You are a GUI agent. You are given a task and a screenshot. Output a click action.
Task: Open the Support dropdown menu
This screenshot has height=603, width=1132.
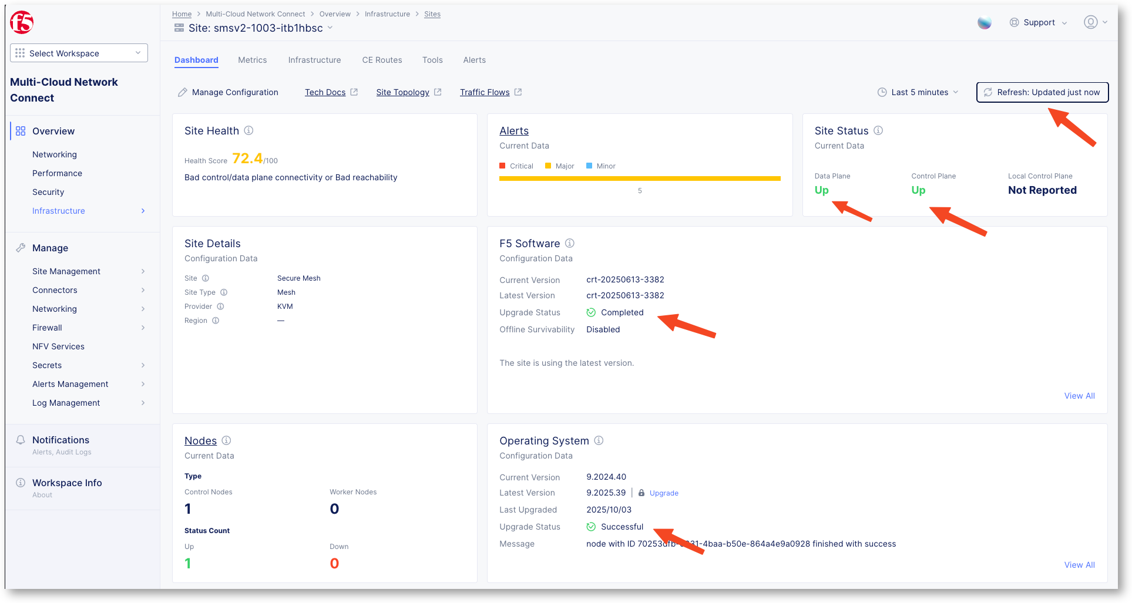click(x=1039, y=22)
